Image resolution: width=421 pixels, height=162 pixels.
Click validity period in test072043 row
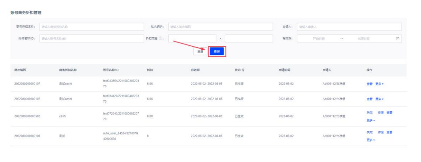pyautogui.click(x=207, y=116)
